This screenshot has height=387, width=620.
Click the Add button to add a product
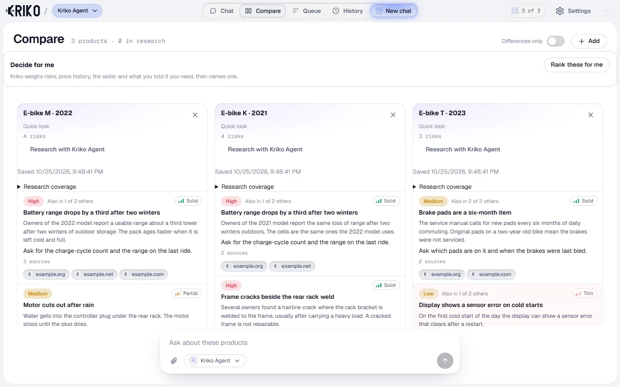tap(589, 41)
